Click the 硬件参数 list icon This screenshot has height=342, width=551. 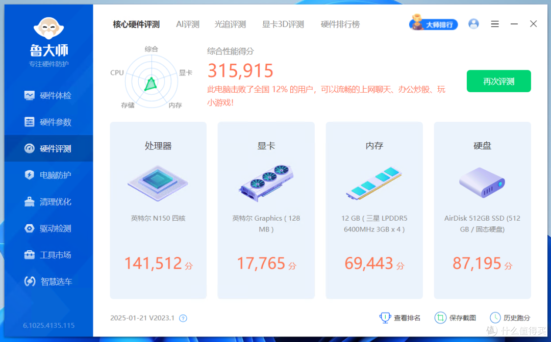click(x=30, y=122)
